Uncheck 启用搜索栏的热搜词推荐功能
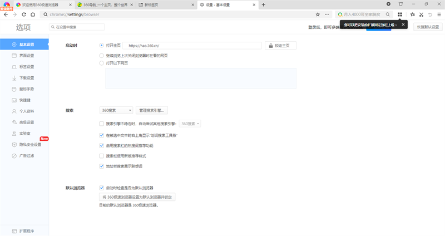The width and height of the screenshot is (445, 236). [101, 145]
